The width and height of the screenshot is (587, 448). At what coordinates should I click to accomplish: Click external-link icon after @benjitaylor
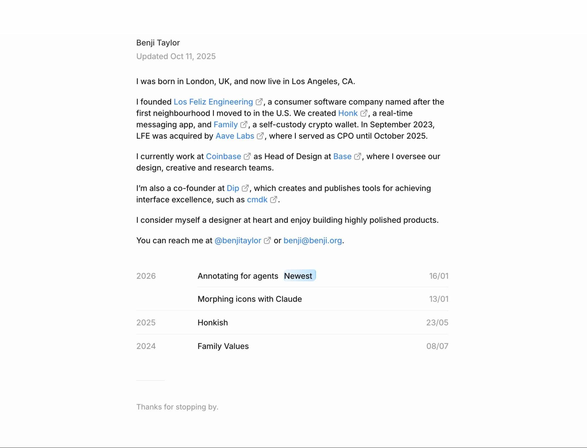pos(267,240)
